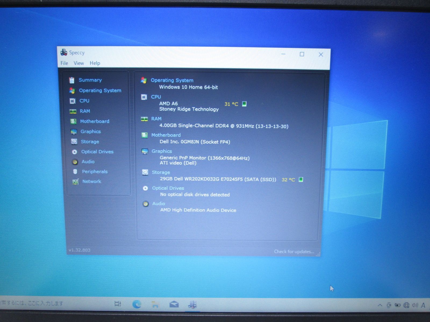The image size is (430, 322).
Task: Click the Speccy taskbar icon
Action: tap(192, 304)
